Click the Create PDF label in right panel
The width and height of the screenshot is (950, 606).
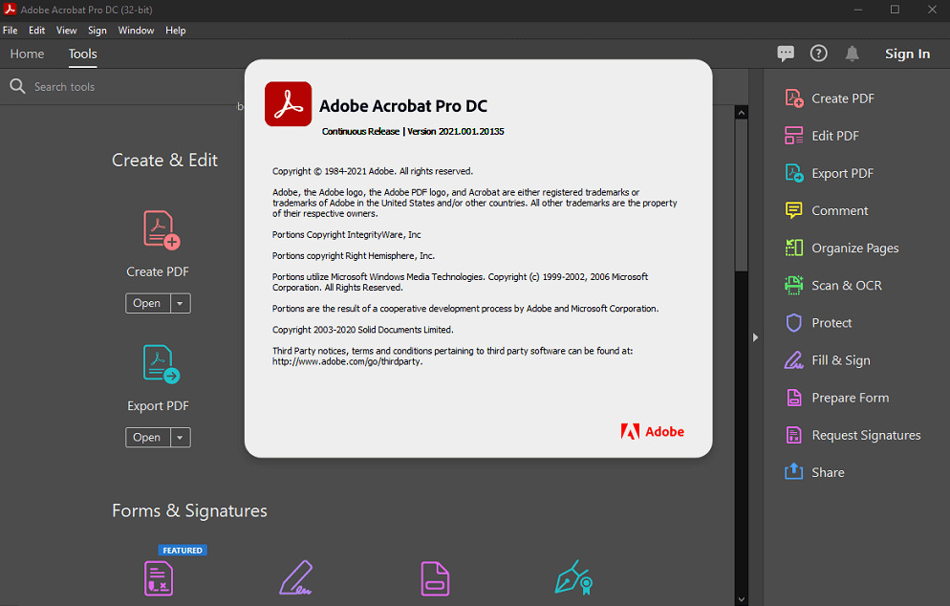843,98
